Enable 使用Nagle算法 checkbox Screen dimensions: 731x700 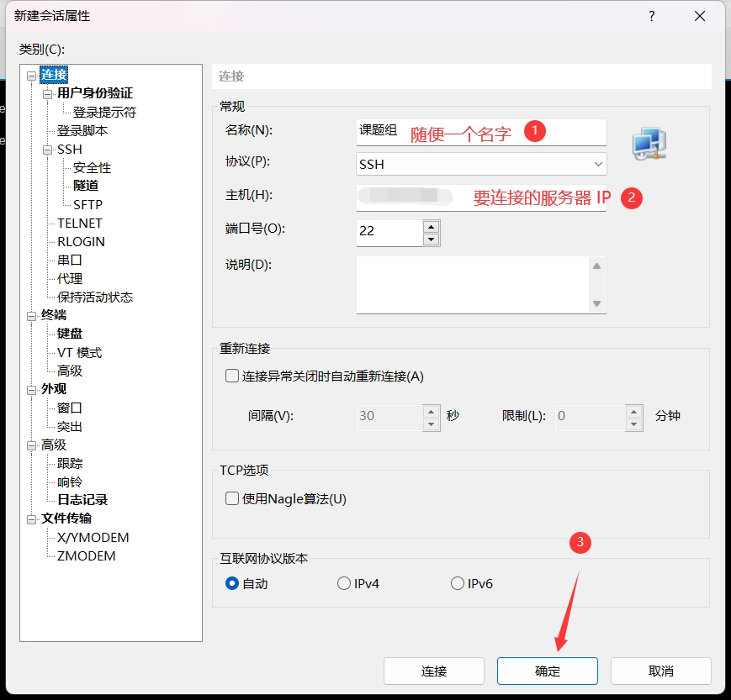tap(233, 498)
